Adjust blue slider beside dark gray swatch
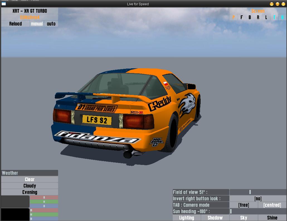The image size is (287, 221). pyautogui.click(x=44, y=206)
